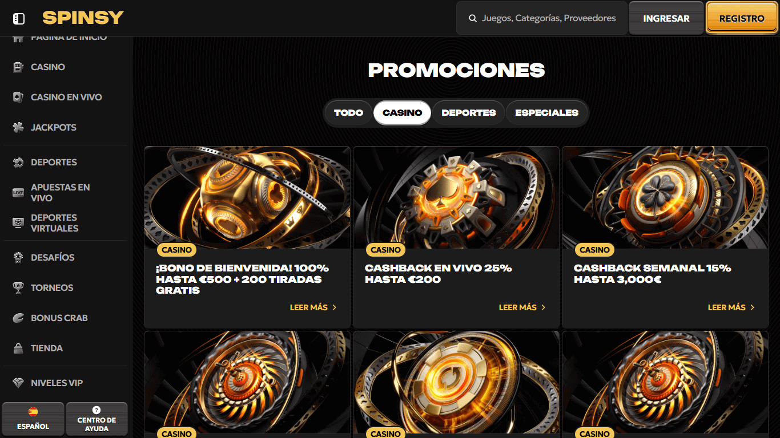Open Tienda via its shopping bag icon
Screen dimensions: 780x438
18,348
